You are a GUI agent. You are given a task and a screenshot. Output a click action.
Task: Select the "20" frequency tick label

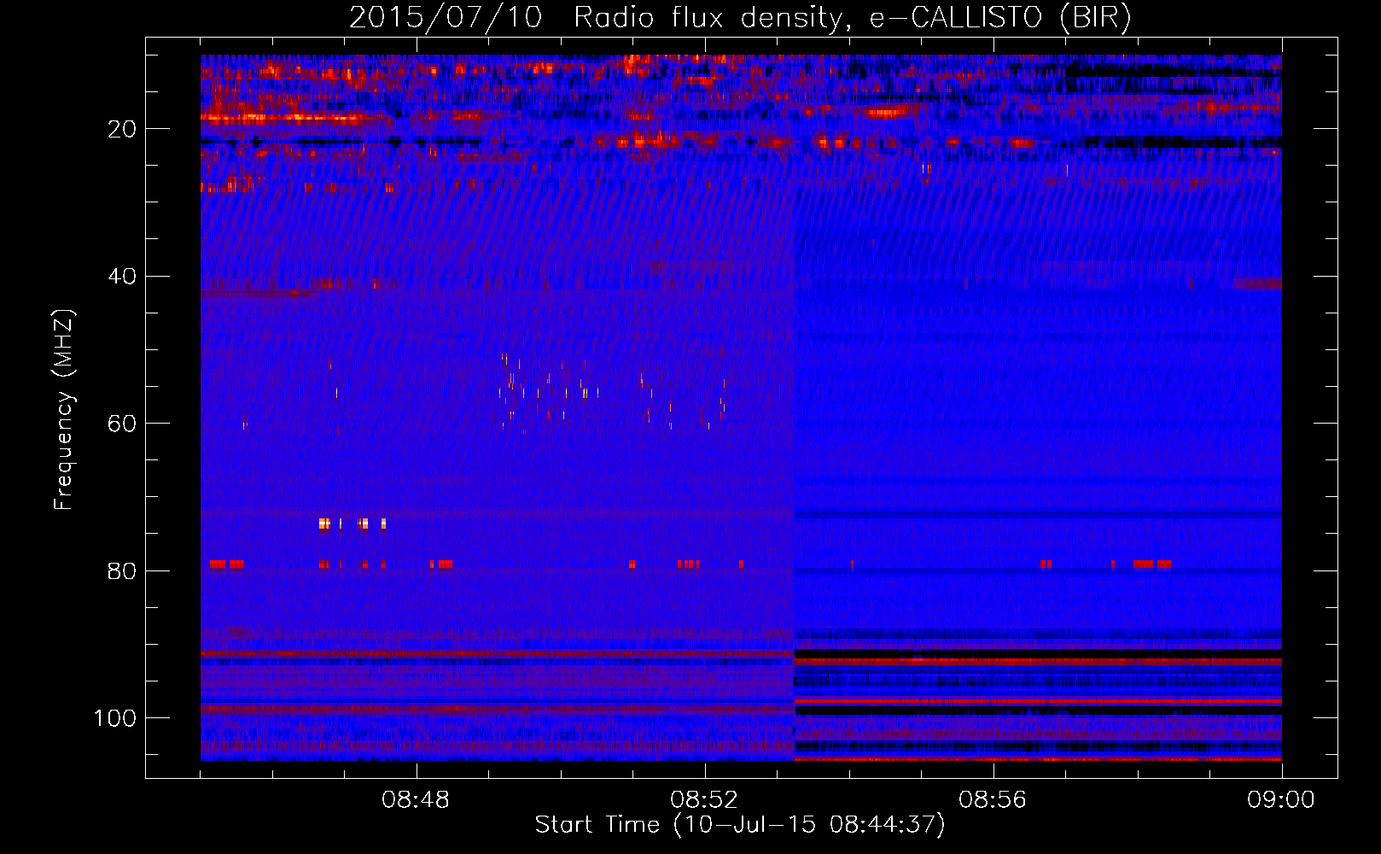[x=122, y=129]
